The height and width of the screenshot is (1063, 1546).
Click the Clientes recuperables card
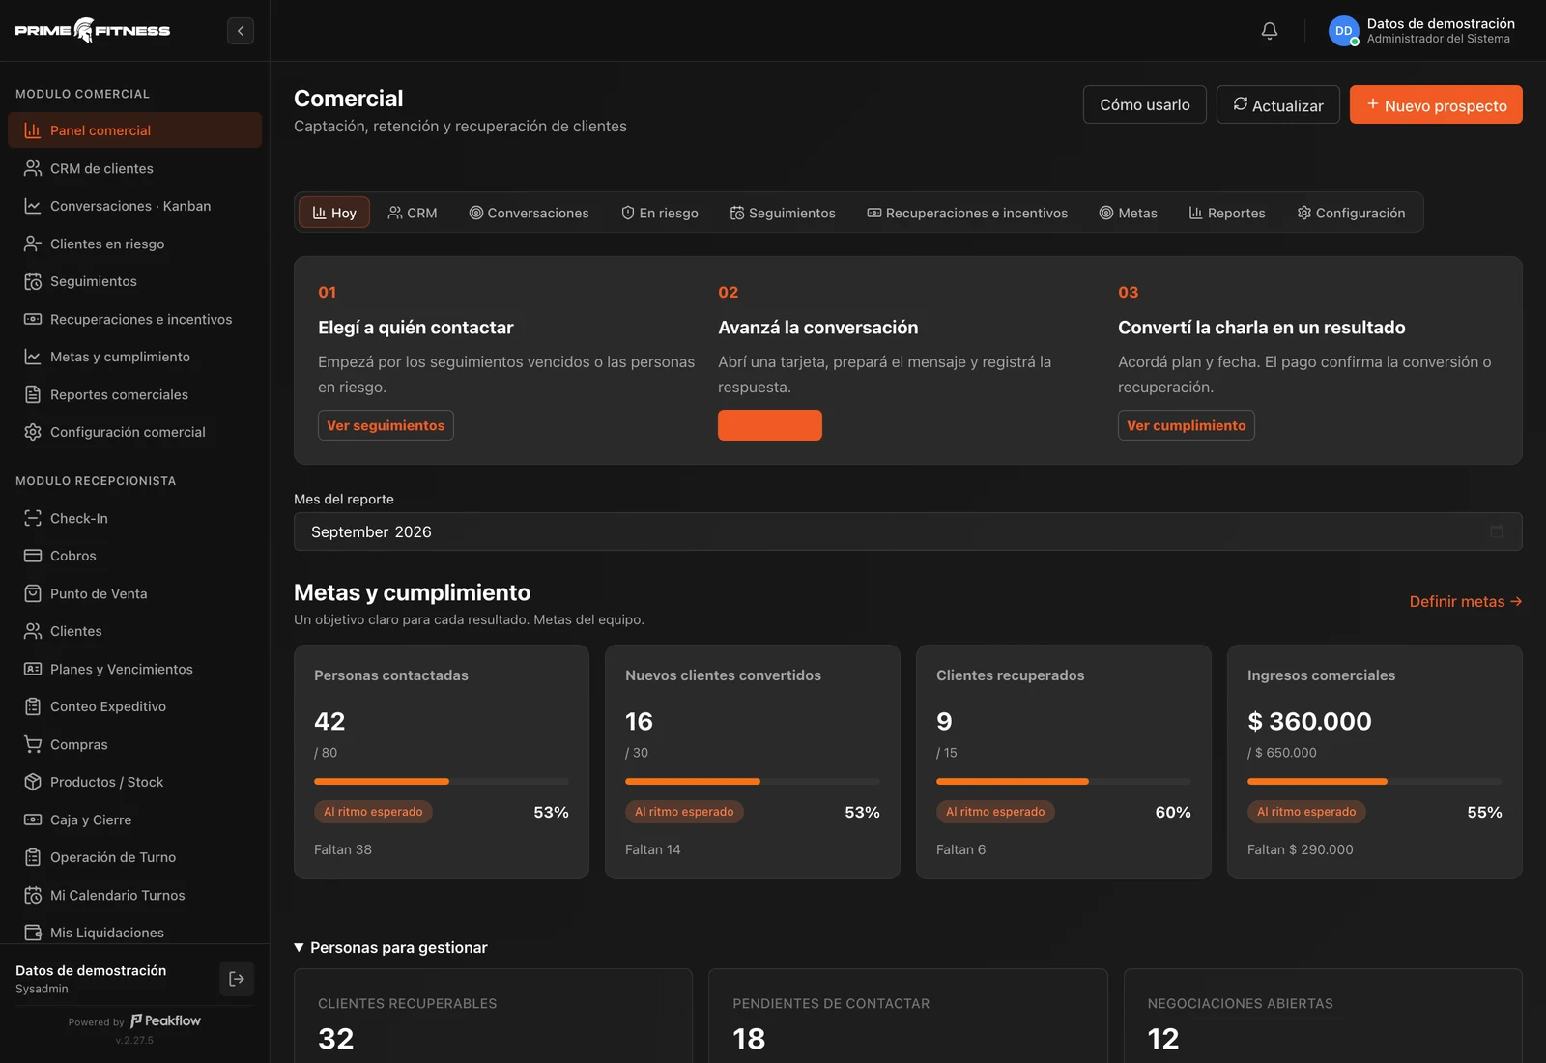point(493,1016)
